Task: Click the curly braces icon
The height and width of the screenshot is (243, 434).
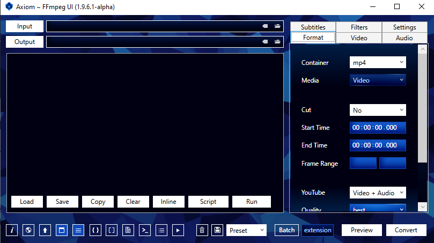Action: click(95, 230)
